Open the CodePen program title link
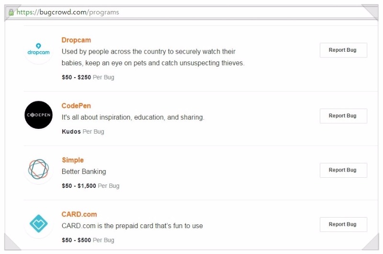 pos(76,106)
